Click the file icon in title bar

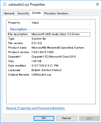[x=4, y=4]
